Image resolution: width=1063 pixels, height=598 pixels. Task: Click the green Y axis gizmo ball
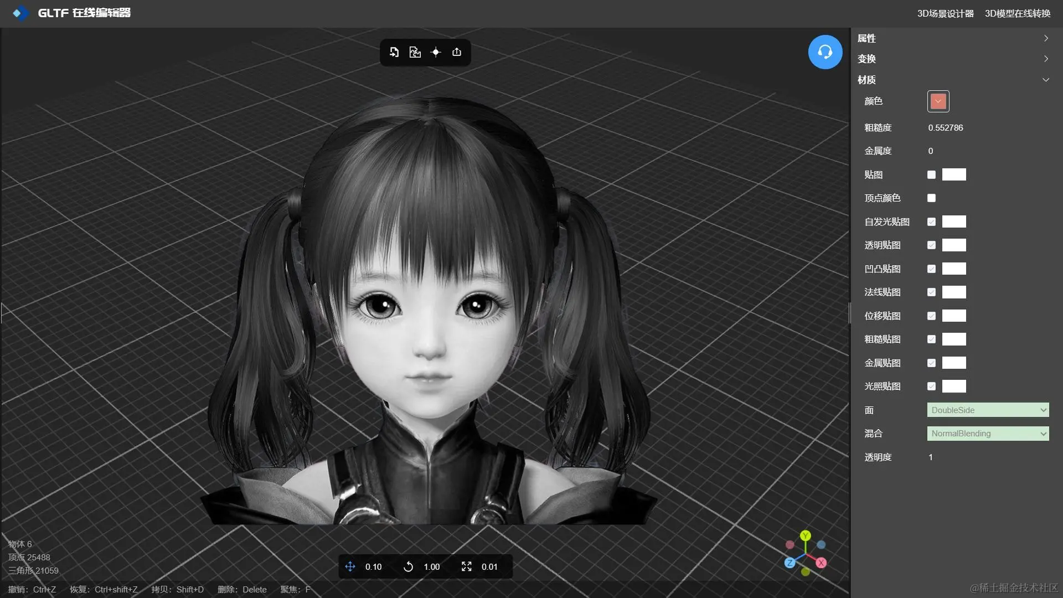tap(806, 535)
